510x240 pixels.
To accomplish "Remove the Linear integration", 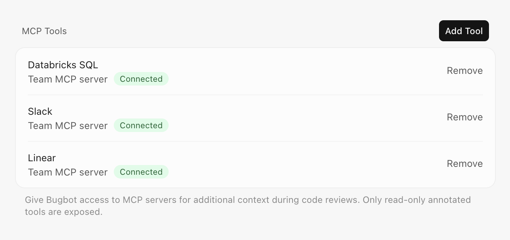I will [465, 163].
